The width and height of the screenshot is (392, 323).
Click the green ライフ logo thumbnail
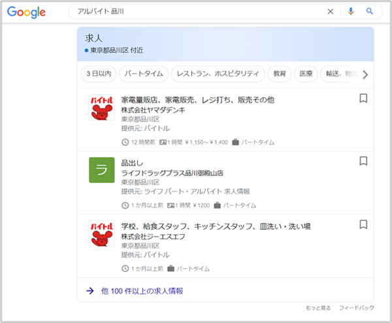pos(101,170)
